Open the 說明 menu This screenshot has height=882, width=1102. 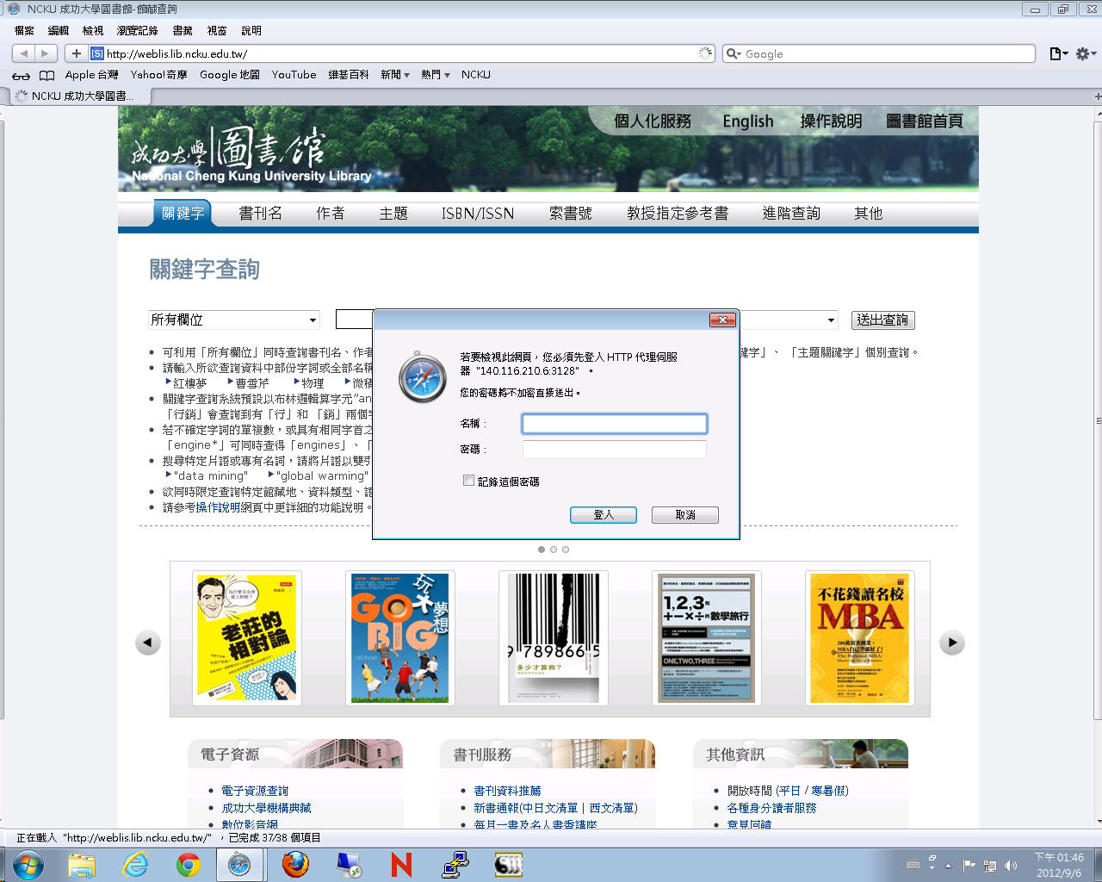(x=251, y=30)
